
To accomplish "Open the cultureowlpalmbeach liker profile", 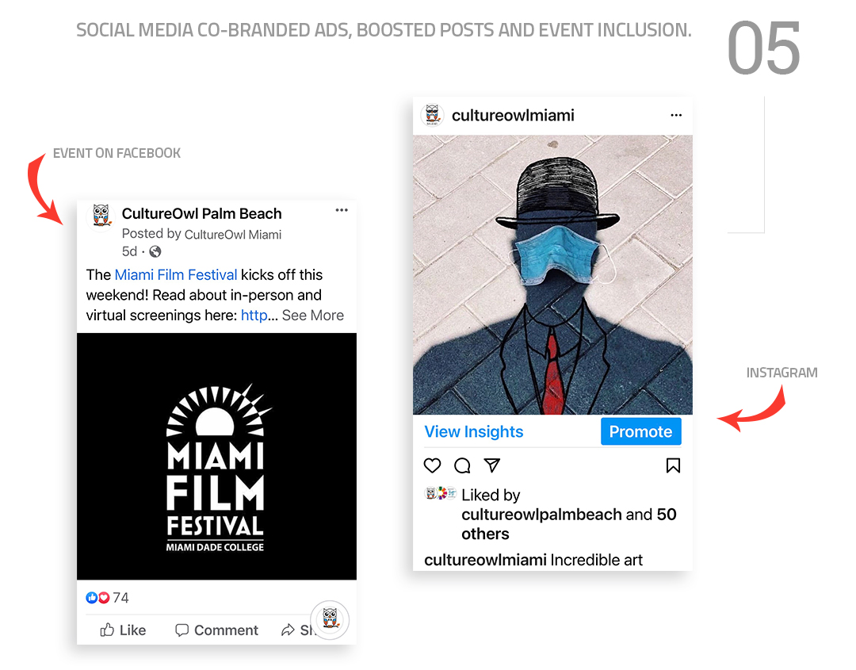I will point(541,515).
